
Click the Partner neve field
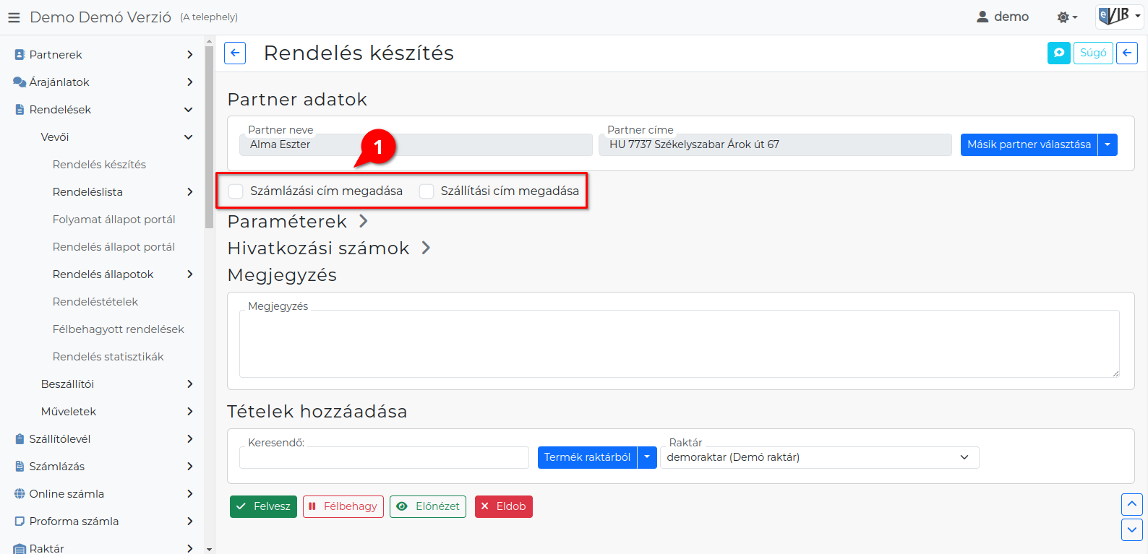pyautogui.click(x=416, y=144)
